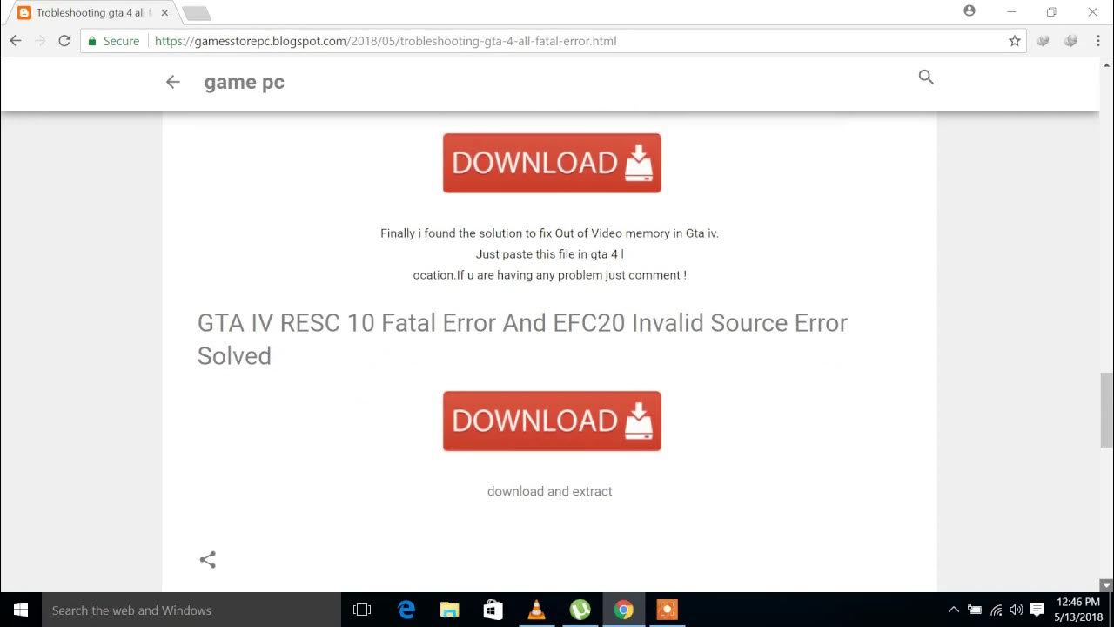This screenshot has height=627, width=1114.
Task: Close the Trobleshooting gta 4 tab
Action: click(x=164, y=13)
